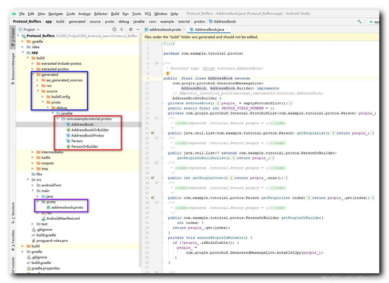Click the getPeopleCount method name

tap(208, 178)
